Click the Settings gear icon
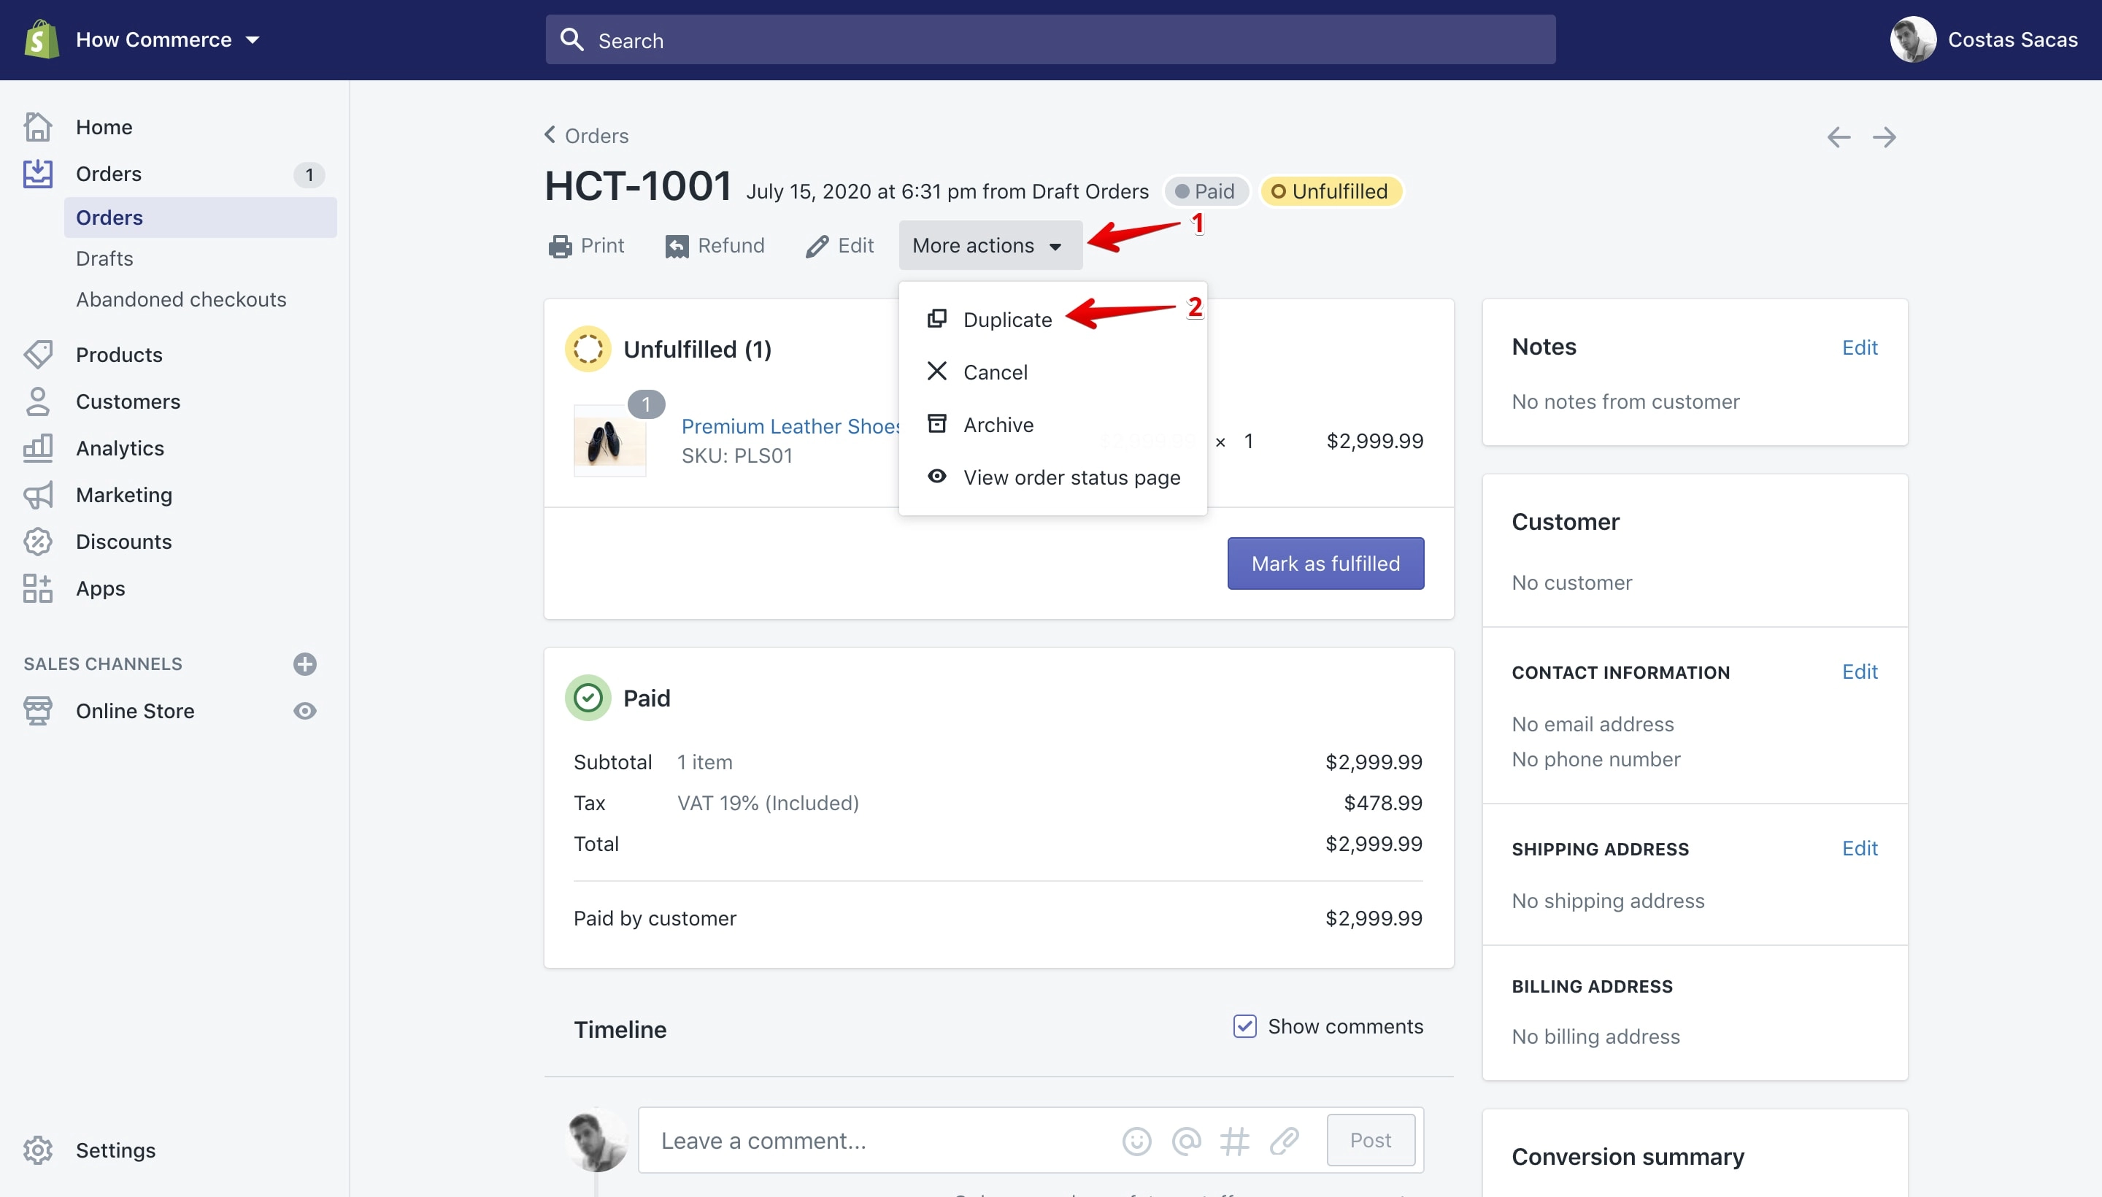Screen dimensions: 2102x1197 click(38, 1150)
